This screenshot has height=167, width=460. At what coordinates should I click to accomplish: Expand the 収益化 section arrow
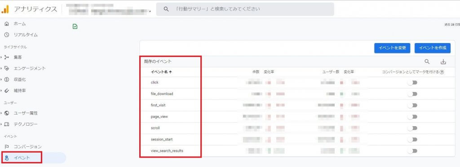tap(1, 79)
